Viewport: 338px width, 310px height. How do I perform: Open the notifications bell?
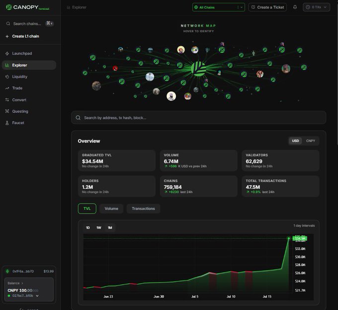click(x=295, y=7)
